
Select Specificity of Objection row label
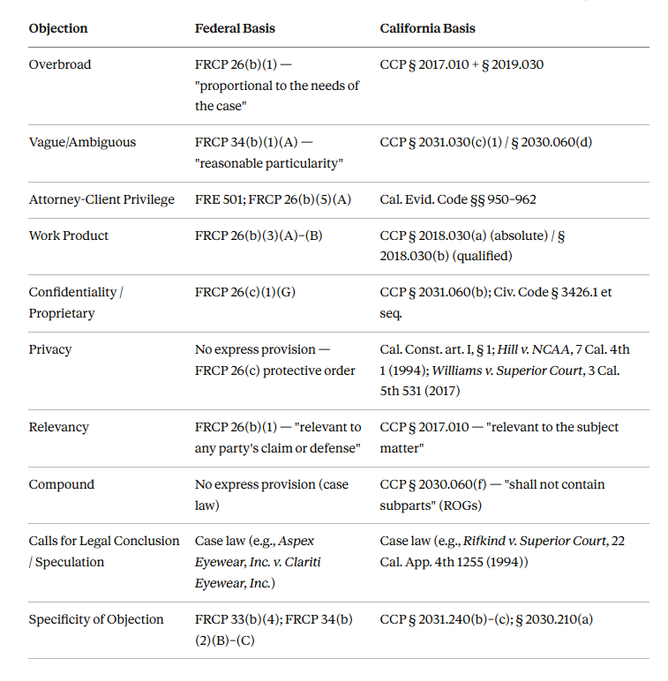[96, 620]
